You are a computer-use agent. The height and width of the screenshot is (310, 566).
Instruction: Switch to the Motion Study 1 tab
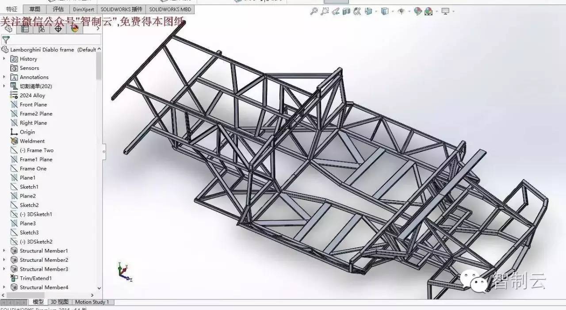[x=92, y=302]
